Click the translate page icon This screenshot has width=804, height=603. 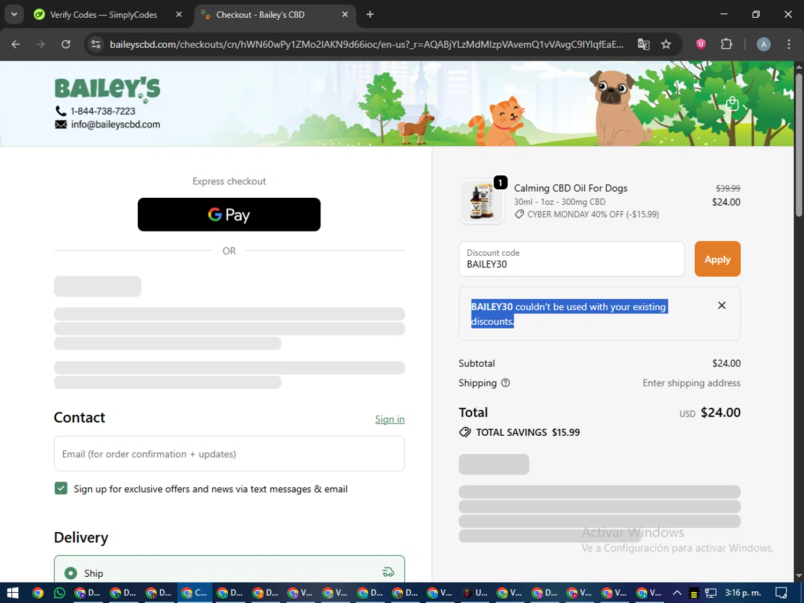point(643,44)
